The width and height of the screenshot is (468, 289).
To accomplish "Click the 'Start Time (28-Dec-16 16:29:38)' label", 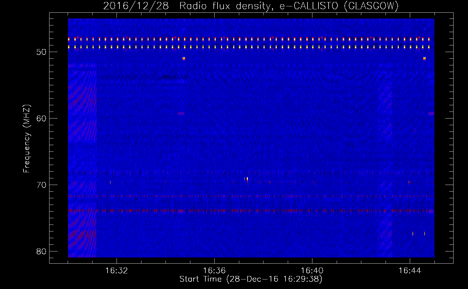I will point(251,279).
